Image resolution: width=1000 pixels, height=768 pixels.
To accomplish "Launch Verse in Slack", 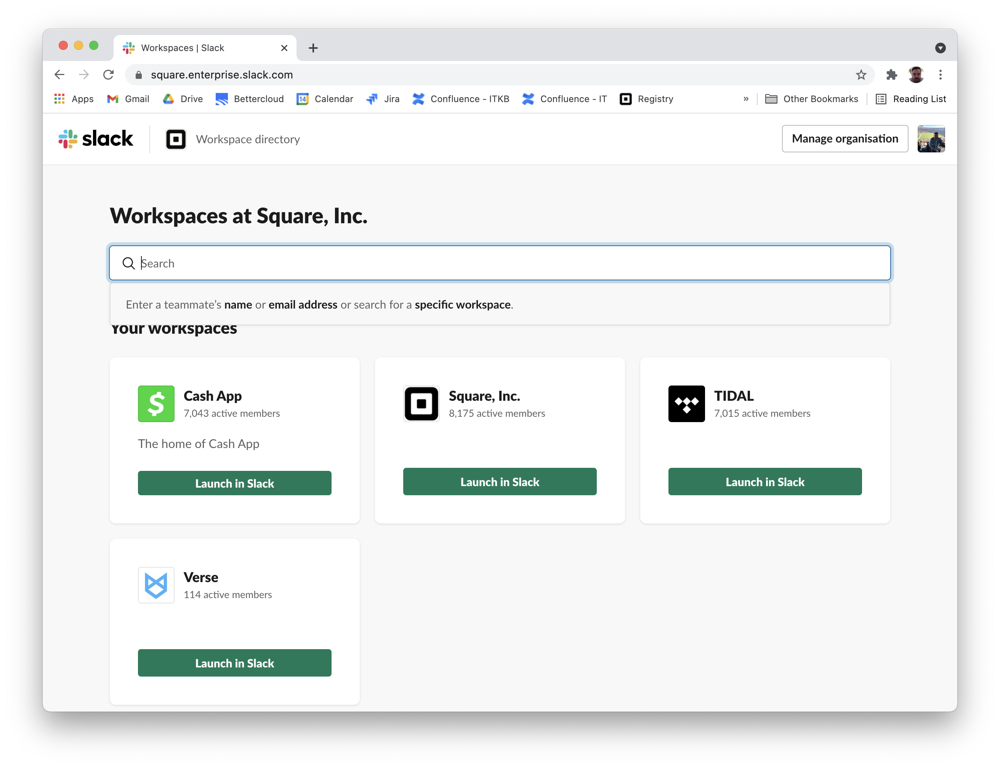I will (x=235, y=663).
